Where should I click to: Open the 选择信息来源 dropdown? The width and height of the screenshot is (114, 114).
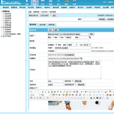(x=70, y=84)
